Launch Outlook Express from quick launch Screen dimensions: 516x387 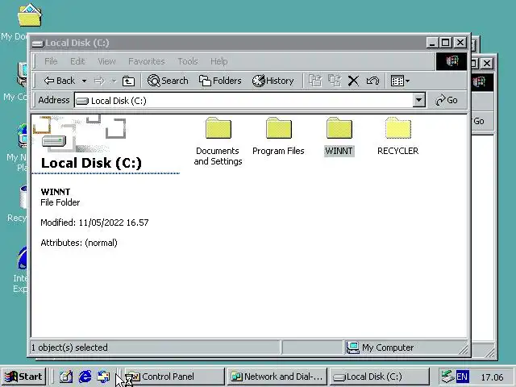coord(104,377)
